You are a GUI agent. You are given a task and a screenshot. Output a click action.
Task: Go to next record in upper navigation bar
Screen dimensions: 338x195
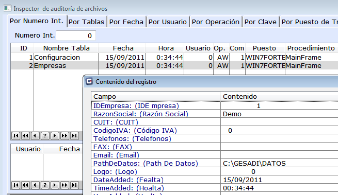(x=55, y=136)
